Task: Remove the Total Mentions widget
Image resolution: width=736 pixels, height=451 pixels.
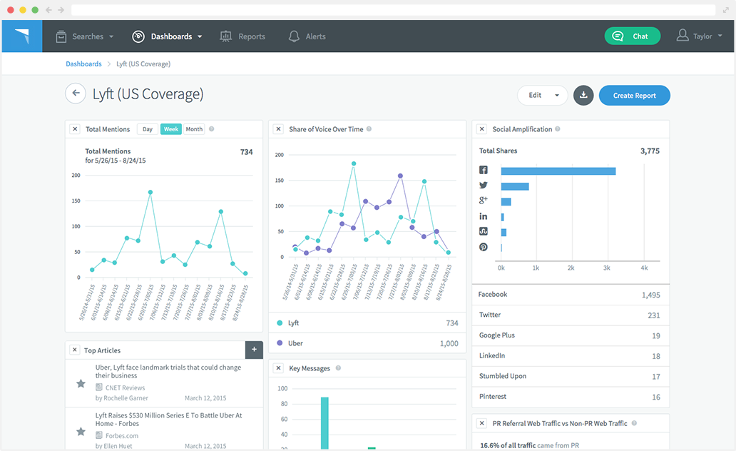Action: pos(75,128)
